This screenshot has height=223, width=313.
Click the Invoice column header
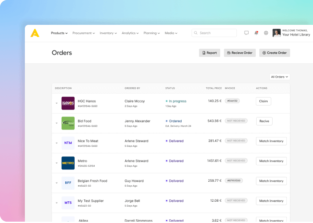(x=230, y=88)
